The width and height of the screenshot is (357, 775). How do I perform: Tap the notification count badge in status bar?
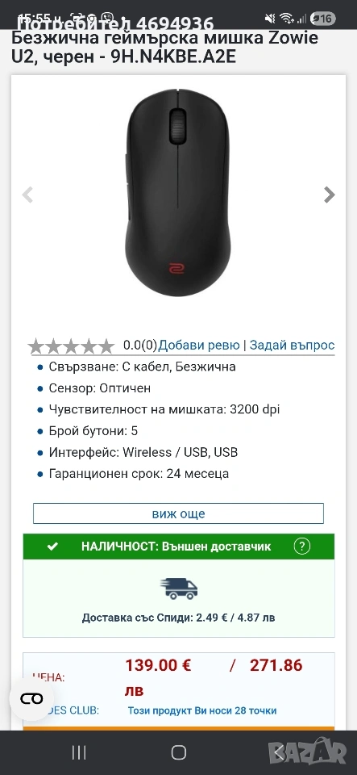click(323, 19)
